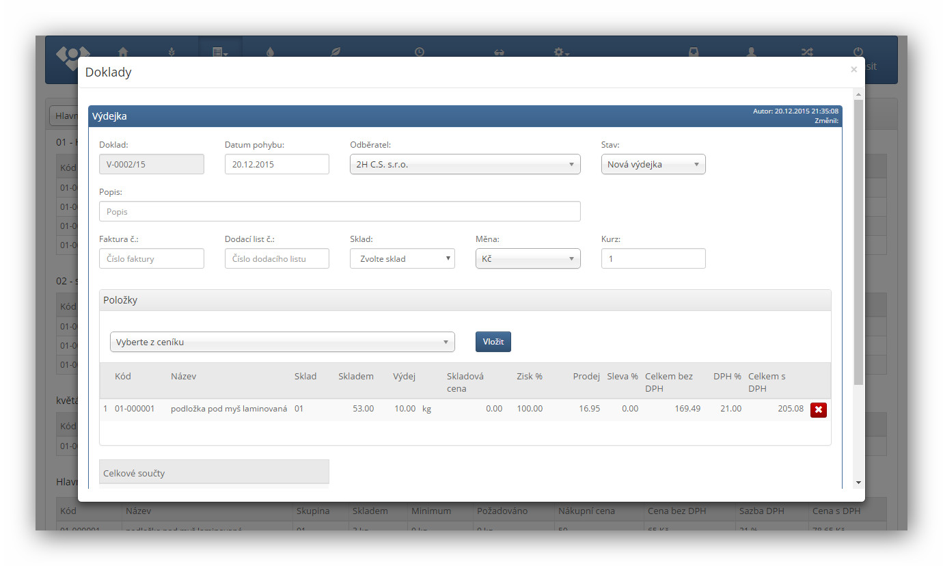
Task: Focus the Číslo faktury input field
Action: 151,258
